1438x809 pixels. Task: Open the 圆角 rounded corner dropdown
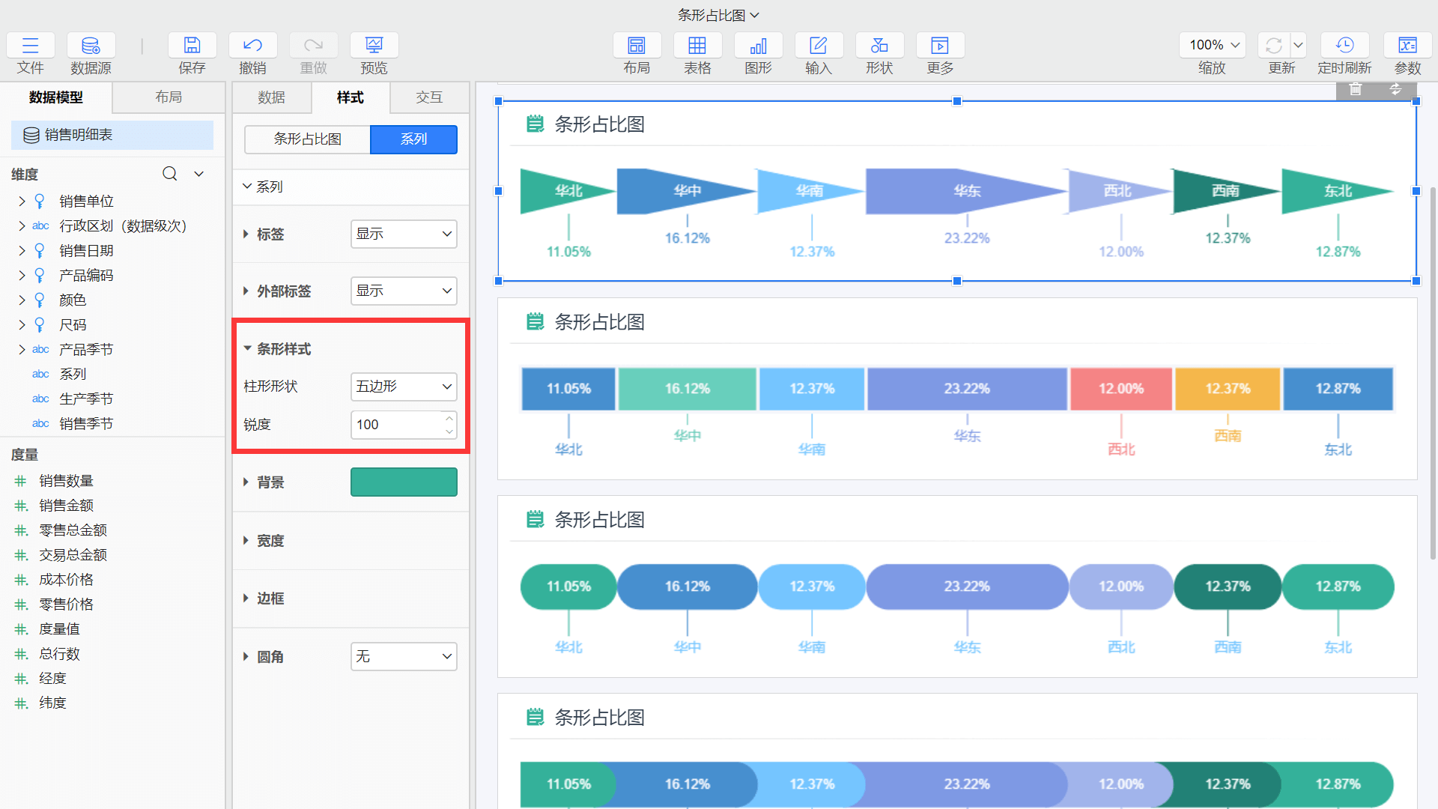coord(404,657)
